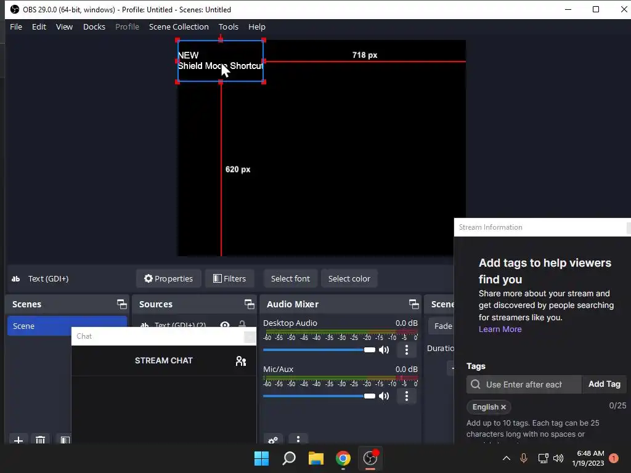Viewport: 631px width, 473px height.
Task: Close the Chat dock panel
Action: pos(250,336)
